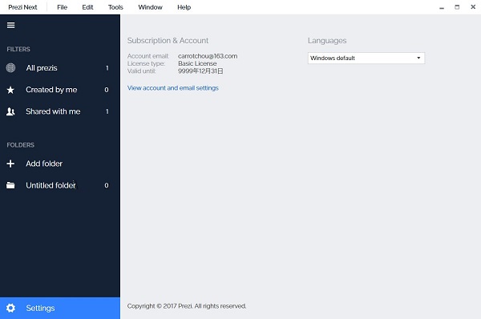This screenshot has height=319, width=481.
Task: Click the Settings label in the sidebar
Action: pos(41,308)
